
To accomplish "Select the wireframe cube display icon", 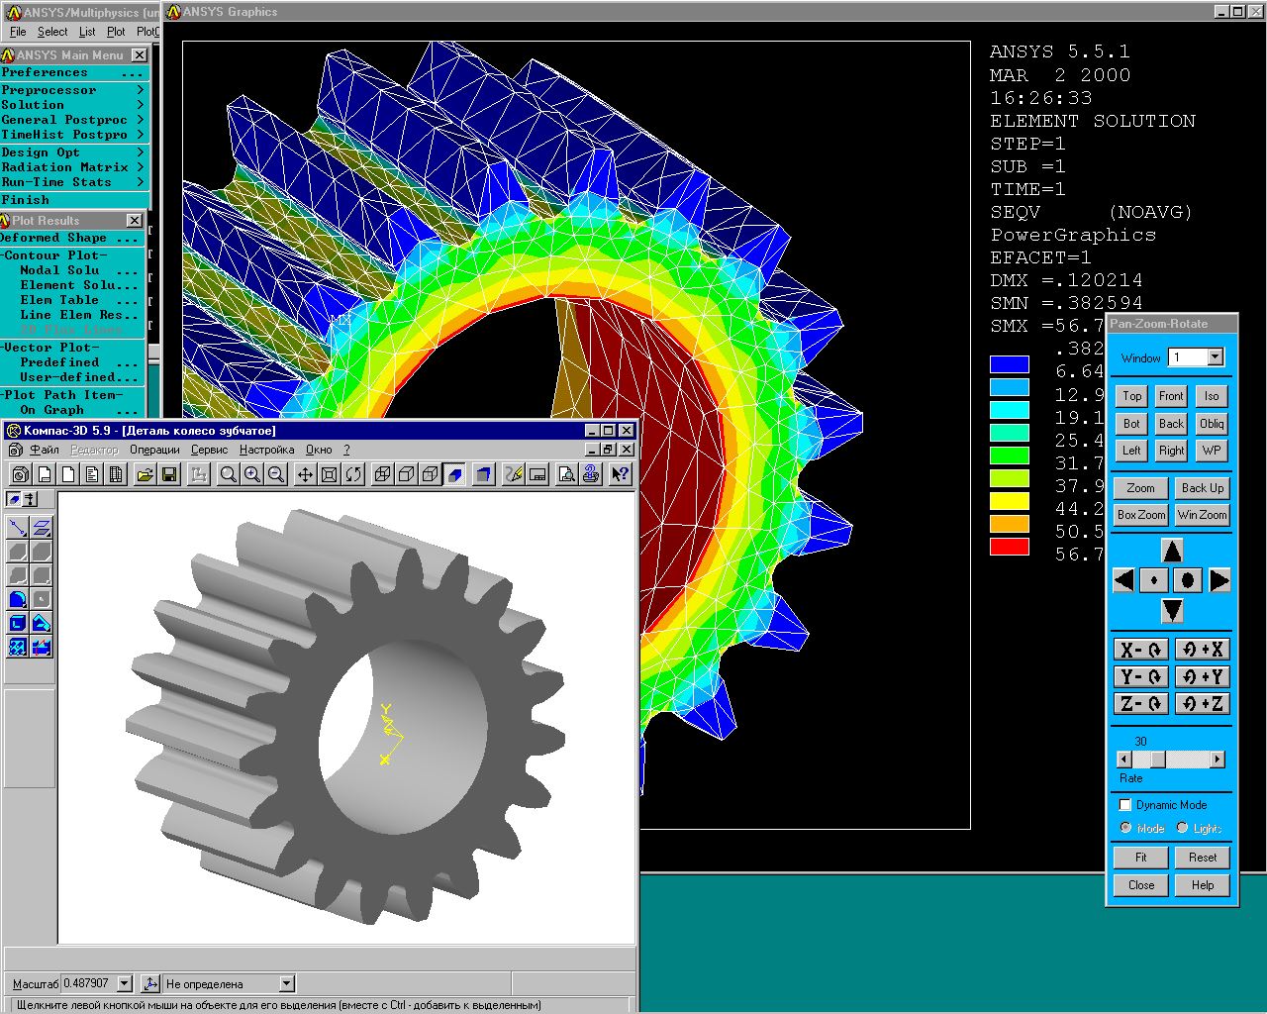I will pos(381,474).
